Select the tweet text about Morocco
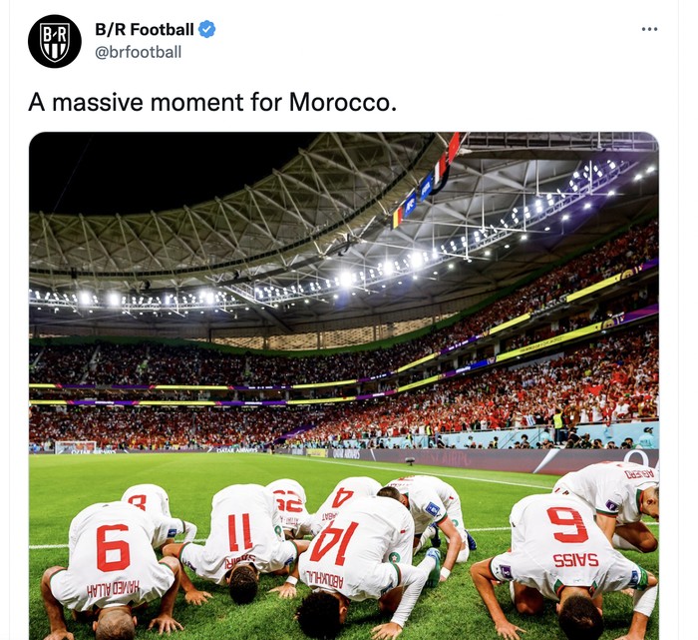This screenshot has width=698, height=640. [212, 102]
